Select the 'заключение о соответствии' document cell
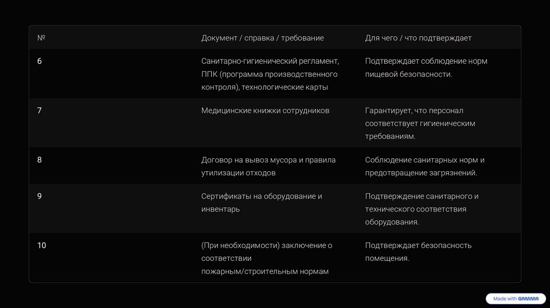The width and height of the screenshot is (550, 308). tap(266, 259)
